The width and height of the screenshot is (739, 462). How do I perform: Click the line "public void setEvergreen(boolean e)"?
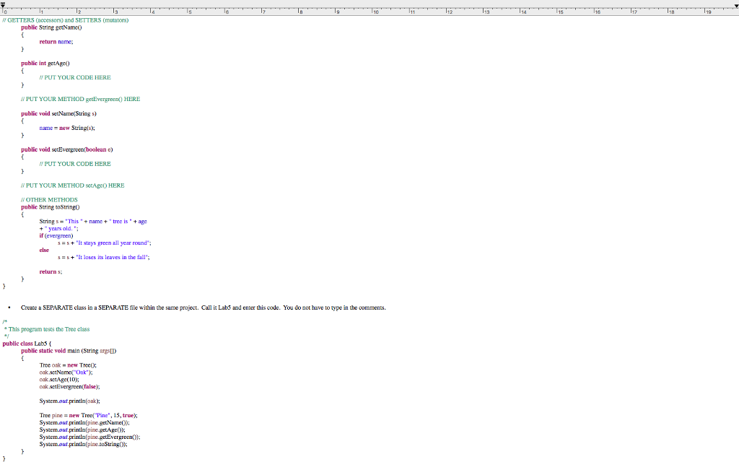(67, 150)
